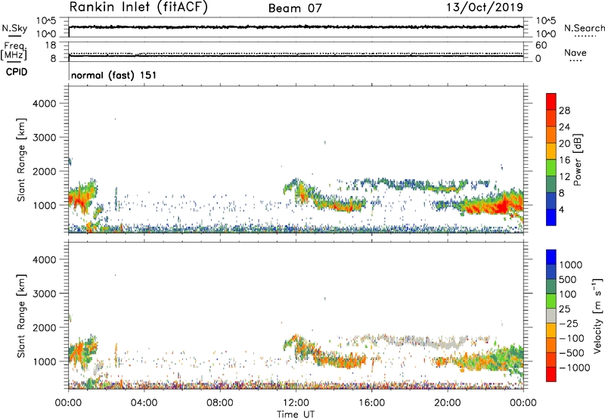Click the gray velocity band near 18:00

(409, 340)
